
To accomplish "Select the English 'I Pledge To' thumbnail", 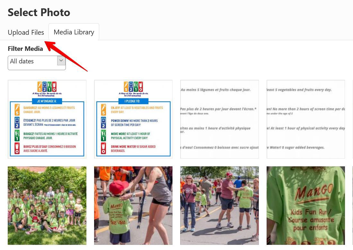I will 133,119.
